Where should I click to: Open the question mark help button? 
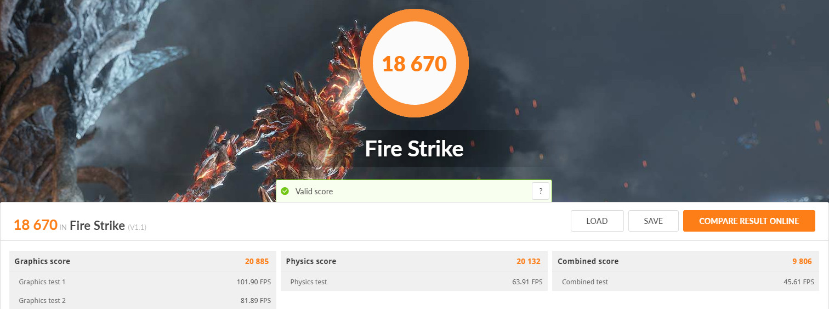(541, 191)
